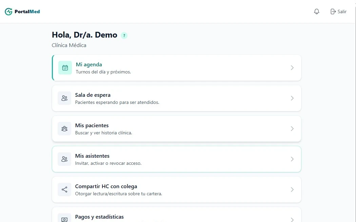The width and height of the screenshot is (356, 222).
Task: Open Pagos y estadísticas
Action: [x=99, y=217]
